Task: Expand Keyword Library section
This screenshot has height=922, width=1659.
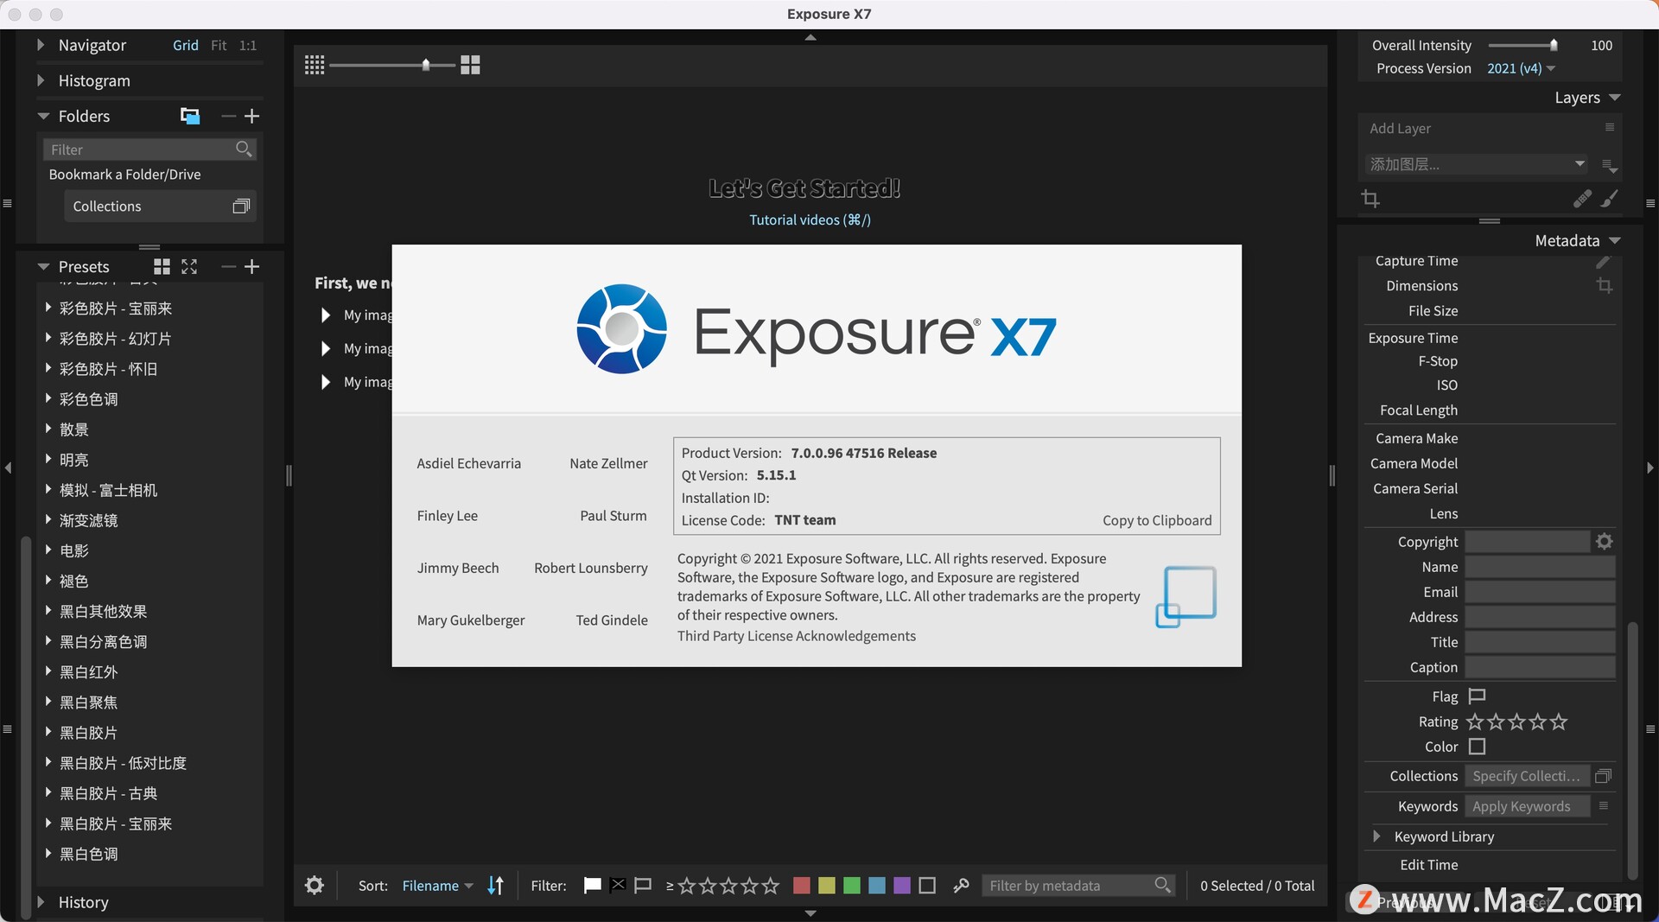Action: 1376,836
